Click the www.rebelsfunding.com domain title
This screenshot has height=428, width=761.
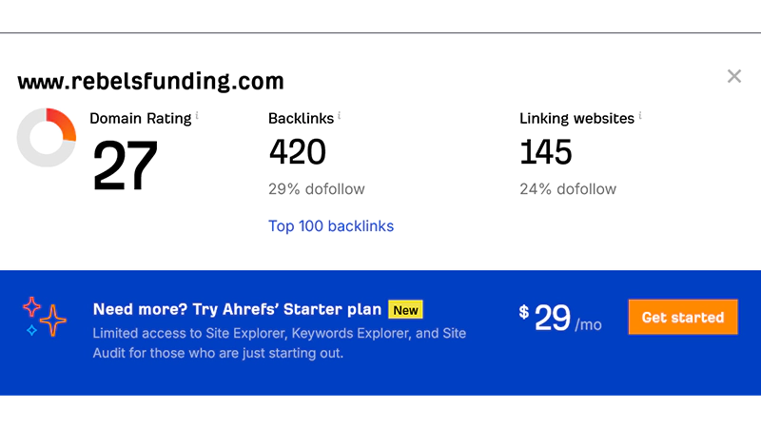pyautogui.click(x=150, y=82)
